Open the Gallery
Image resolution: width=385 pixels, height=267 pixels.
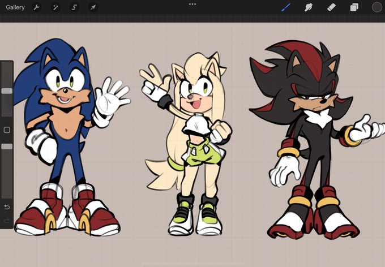click(x=15, y=7)
